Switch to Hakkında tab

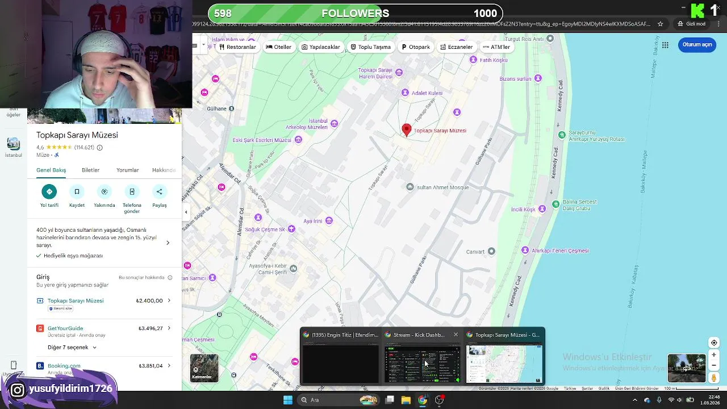164,170
